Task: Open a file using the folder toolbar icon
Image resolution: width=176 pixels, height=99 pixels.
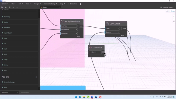Action: (6, 7)
